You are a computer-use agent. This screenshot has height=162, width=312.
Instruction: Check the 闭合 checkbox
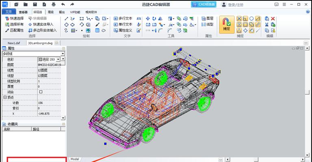tap(41, 92)
